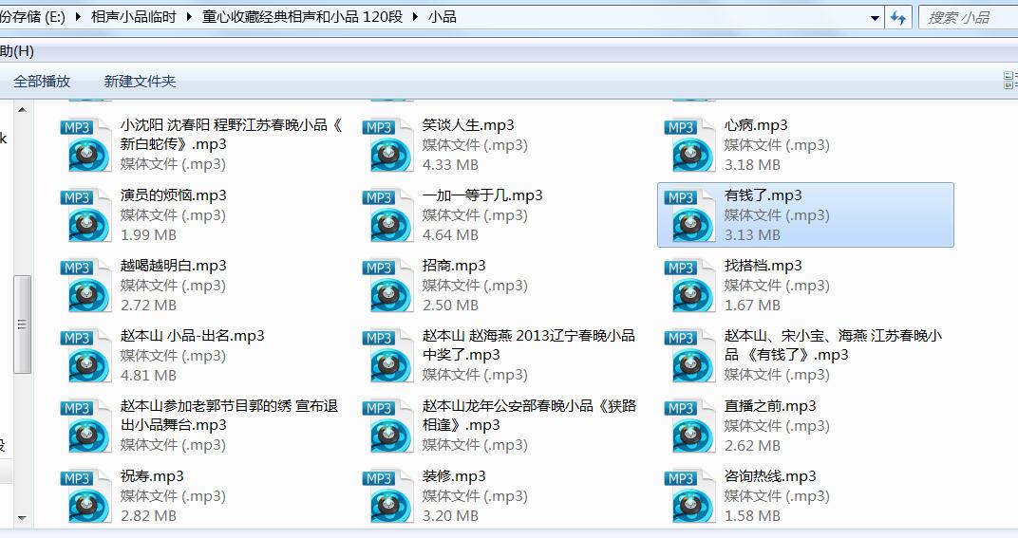The image size is (1018, 538).
Task: Click MP3 icon of 宣布退出小品舞台.mp3
Action: tap(85, 425)
